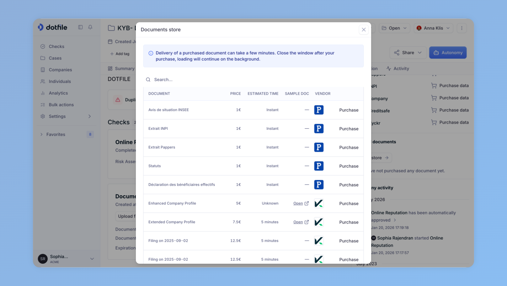Click the dotfile logo

(x=52, y=27)
